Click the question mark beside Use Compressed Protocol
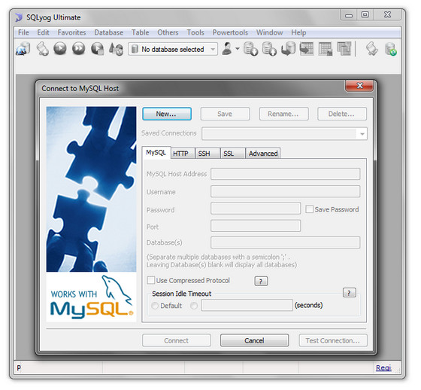The image size is (421, 390). [x=261, y=281]
